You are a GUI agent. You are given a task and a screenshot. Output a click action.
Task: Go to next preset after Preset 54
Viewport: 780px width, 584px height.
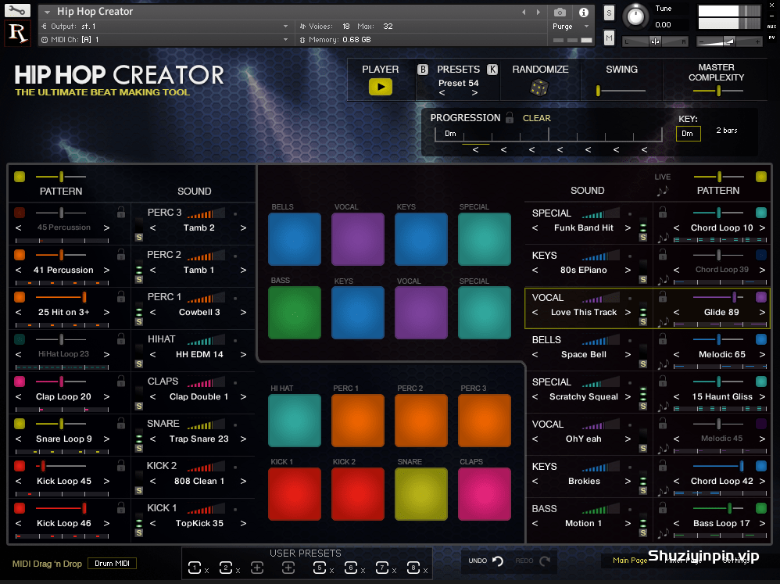474,93
